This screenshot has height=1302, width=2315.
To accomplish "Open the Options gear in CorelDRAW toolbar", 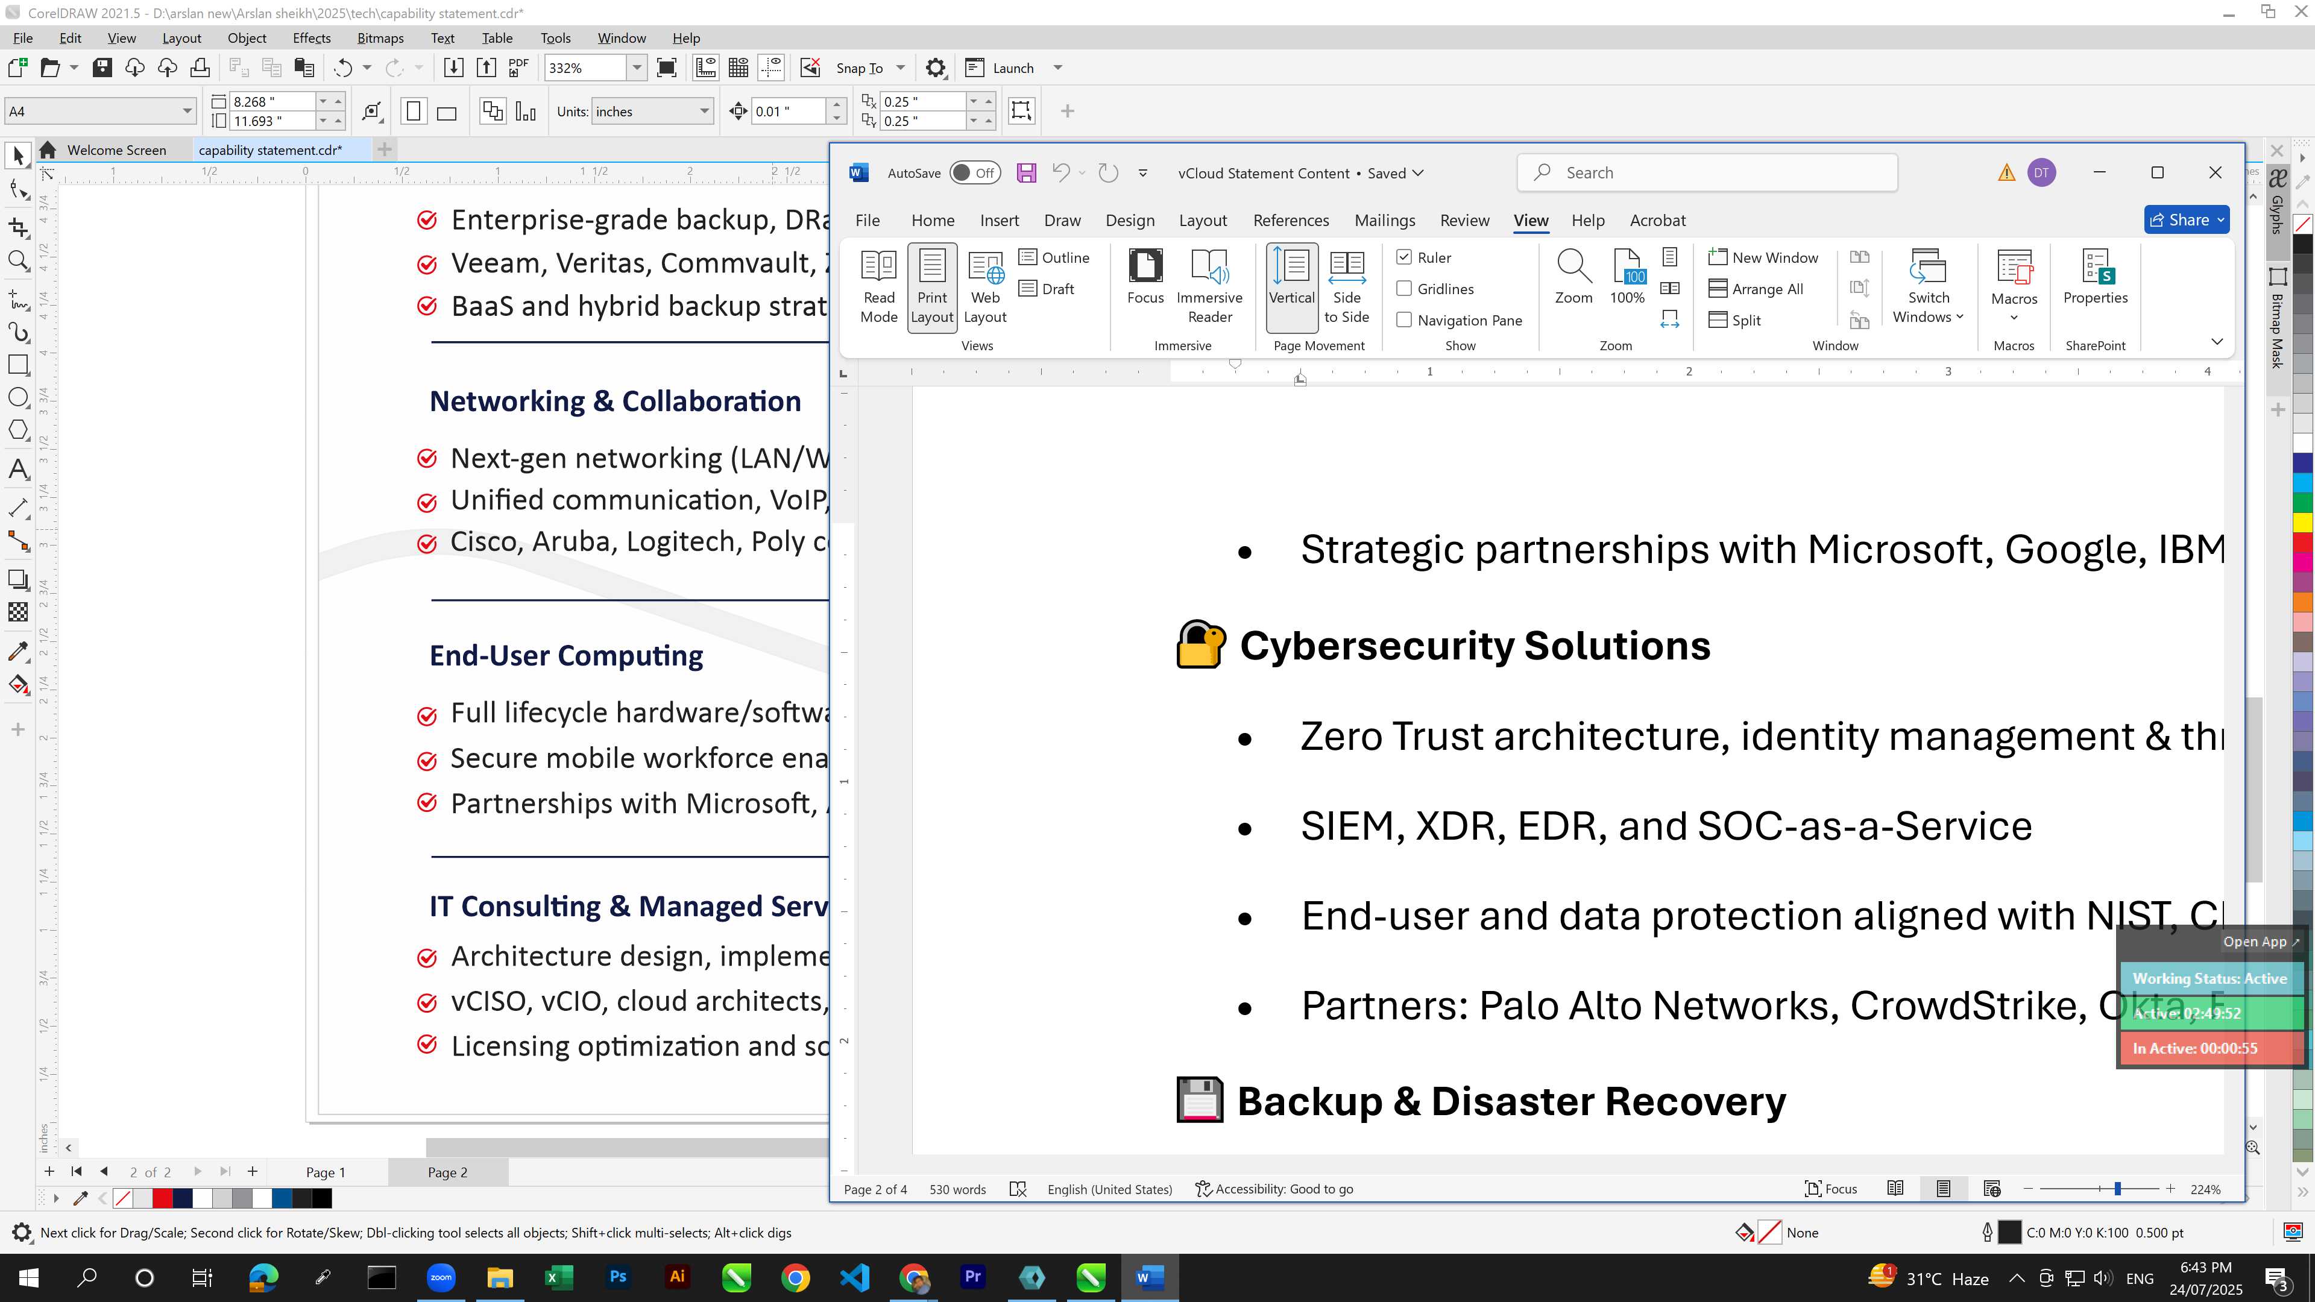I will (936, 68).
